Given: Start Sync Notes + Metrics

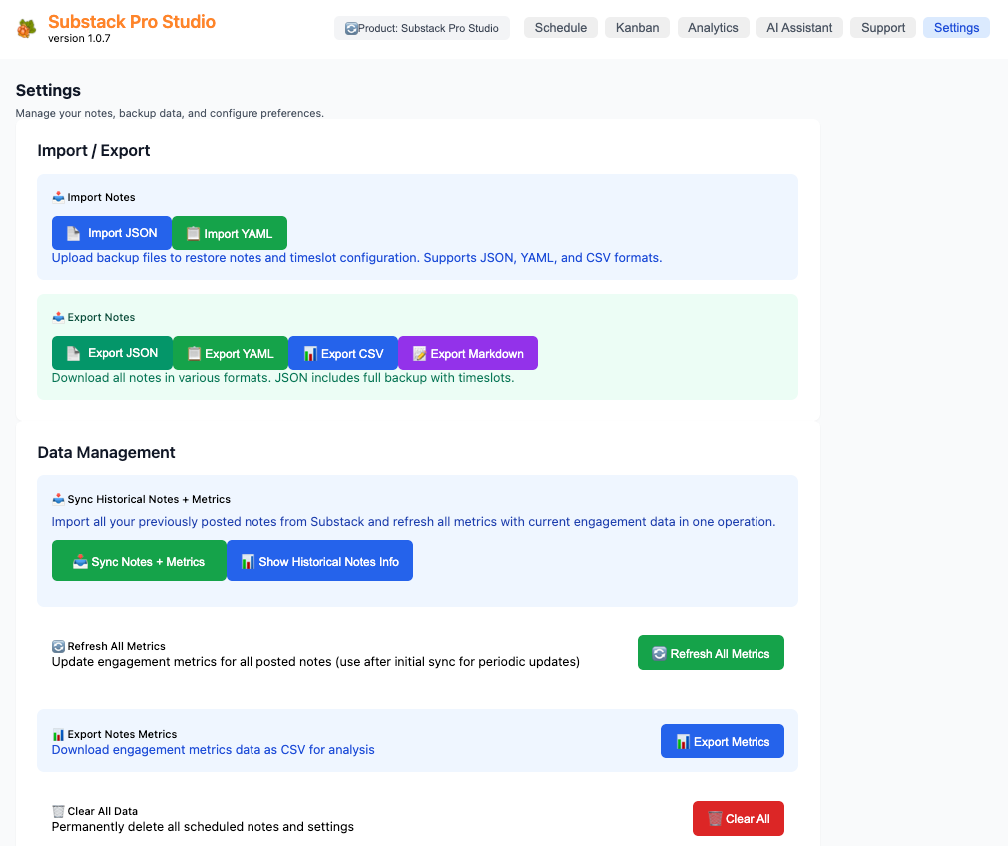Looking at the screenshot, I should [139, 561].
